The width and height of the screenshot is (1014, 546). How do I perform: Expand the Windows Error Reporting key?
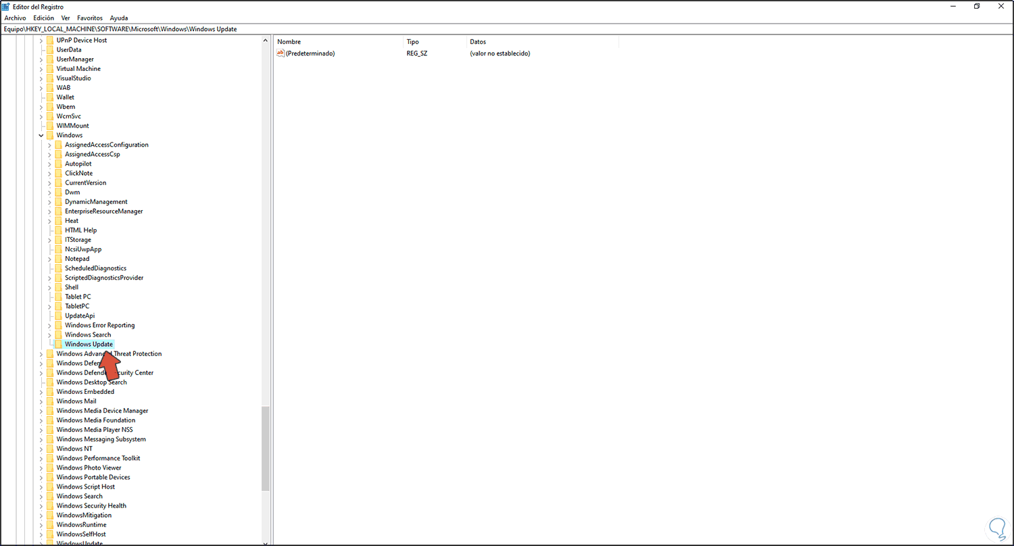(x=50, y=325)
